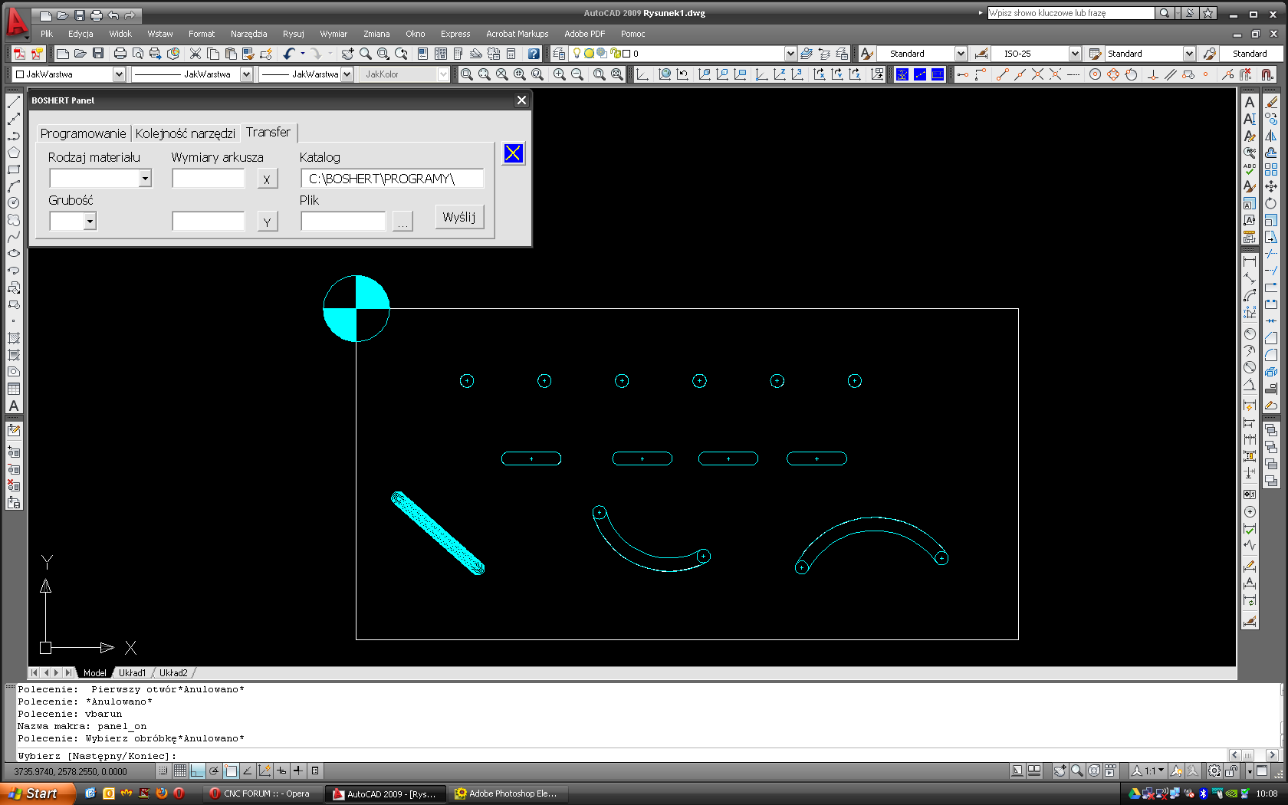Click the Pan realtime hand icon
The image size is (1288, 805).
(347, 54)
